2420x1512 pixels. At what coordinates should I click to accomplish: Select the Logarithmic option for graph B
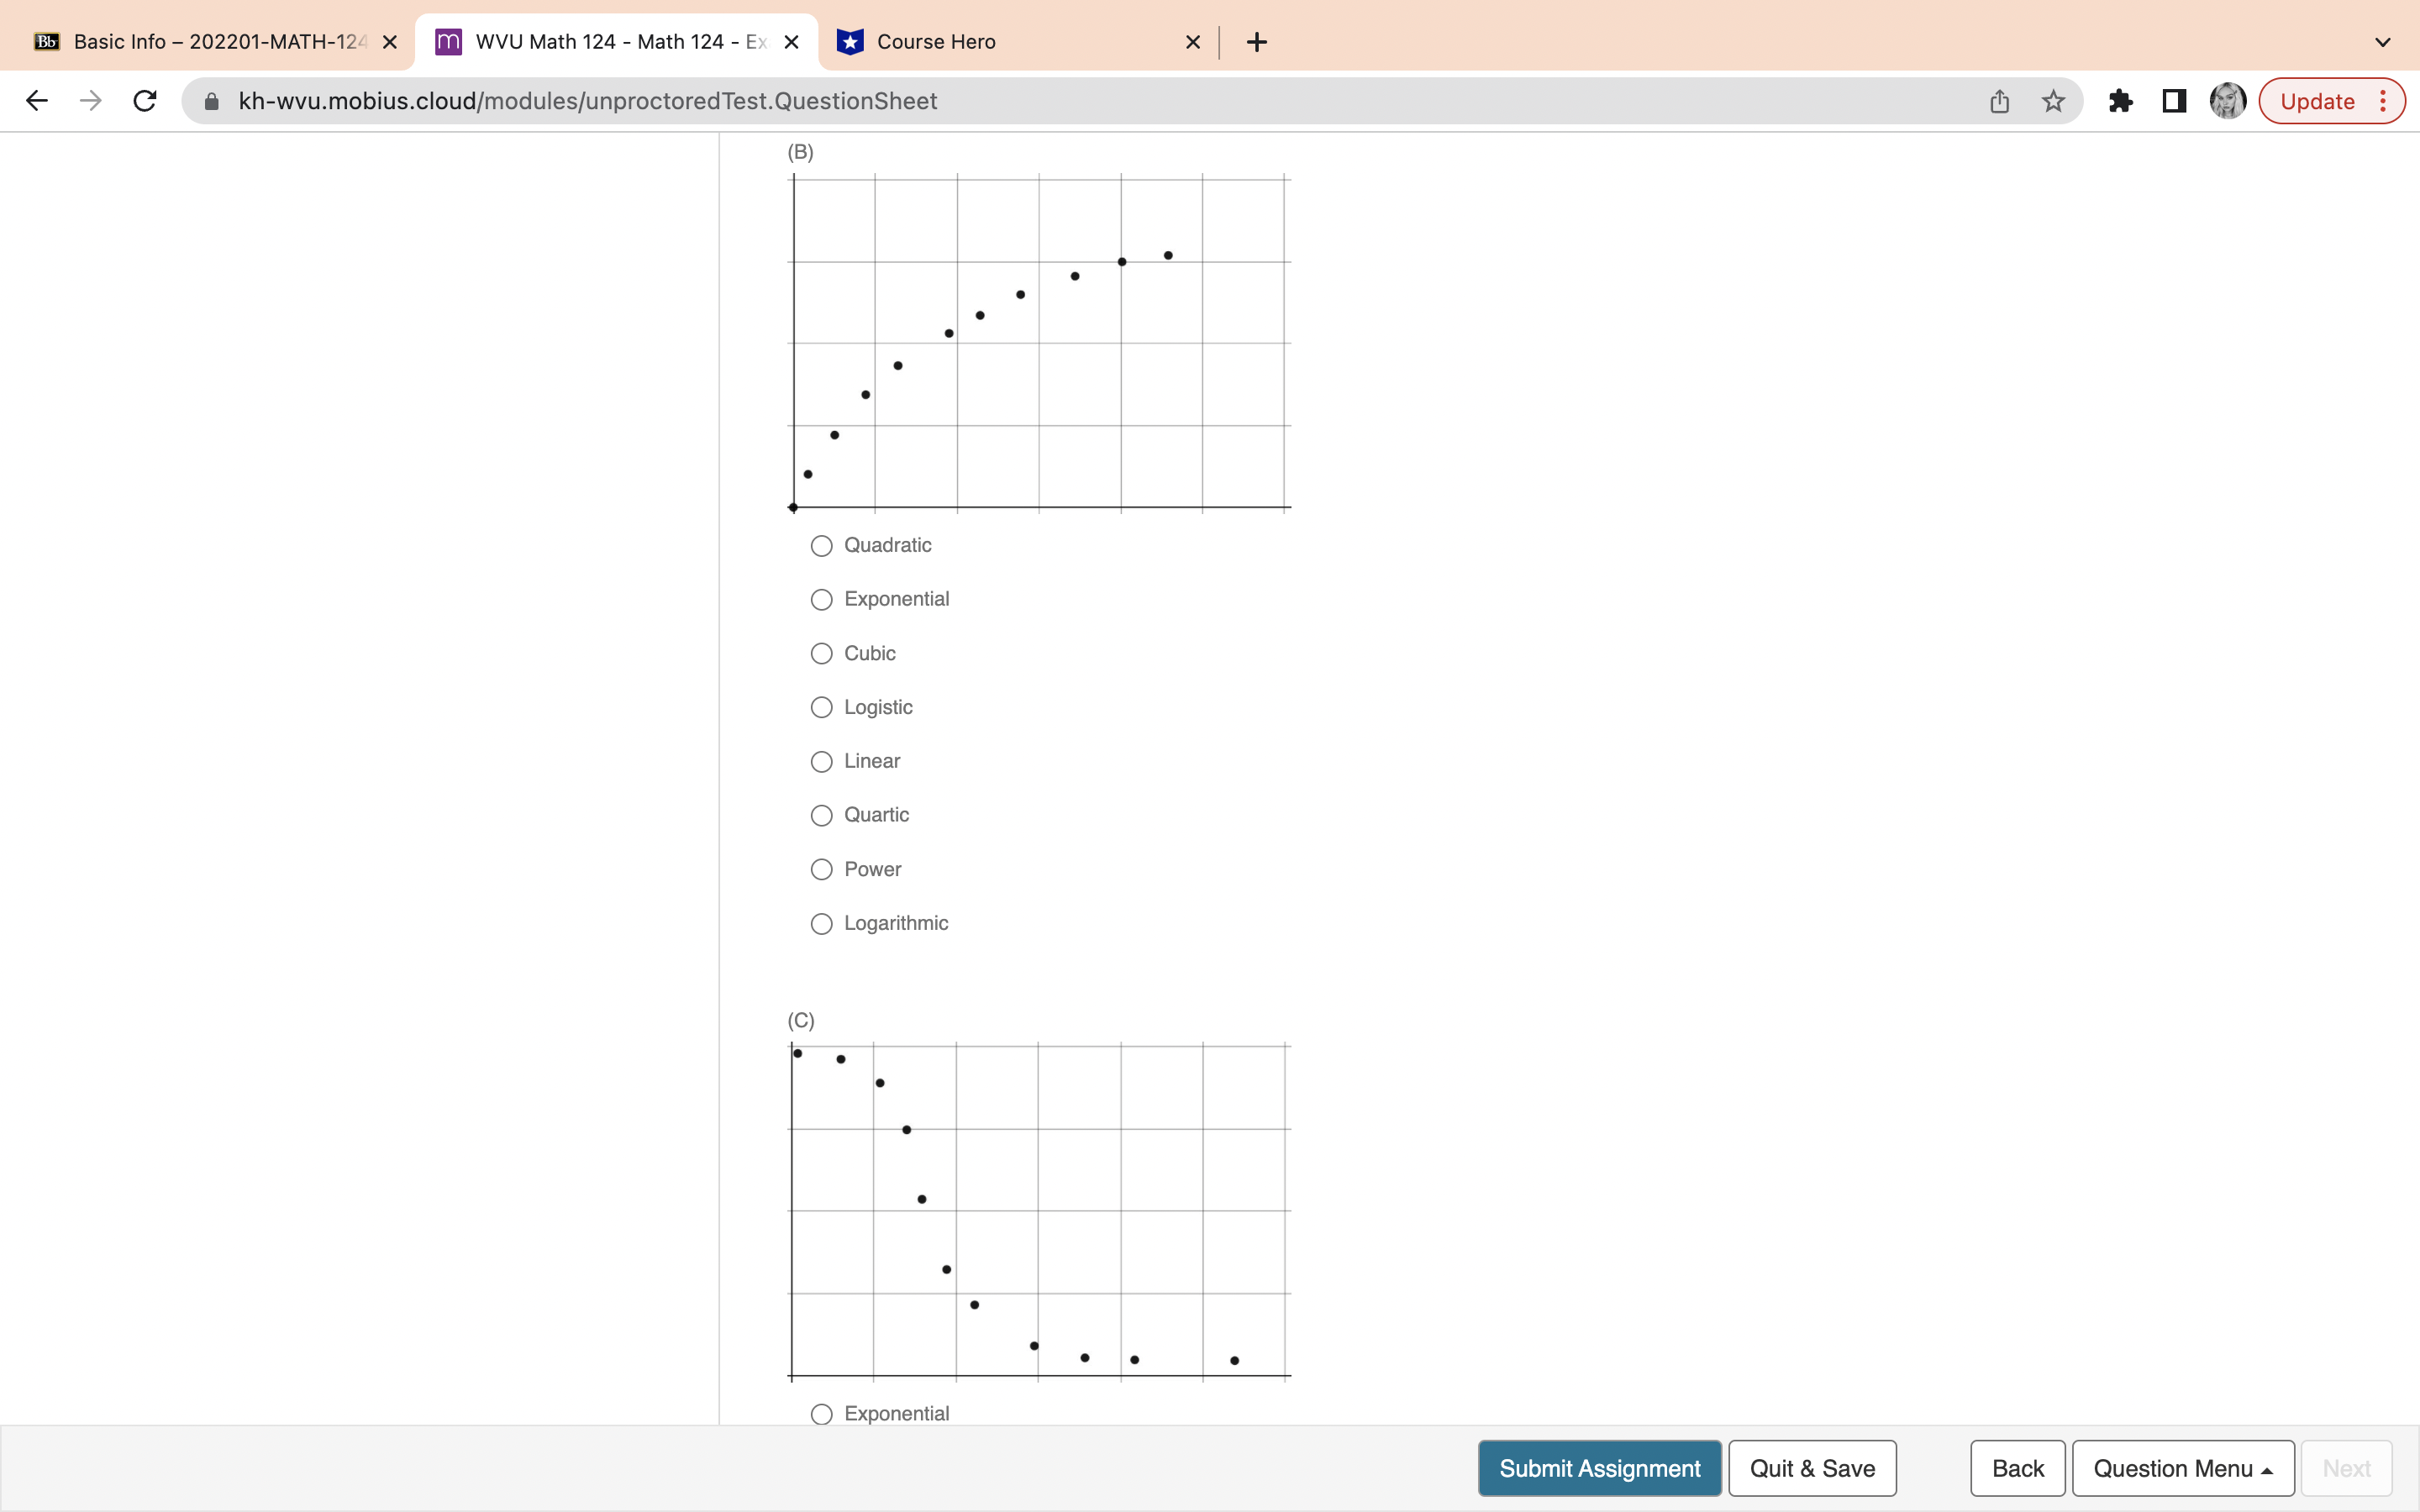coord(821,924)
